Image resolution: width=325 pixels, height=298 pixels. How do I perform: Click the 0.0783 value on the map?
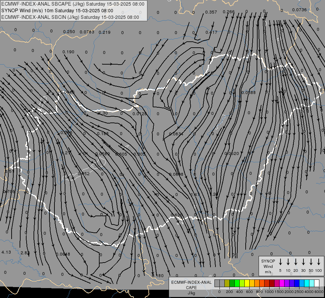pos(87,32)
